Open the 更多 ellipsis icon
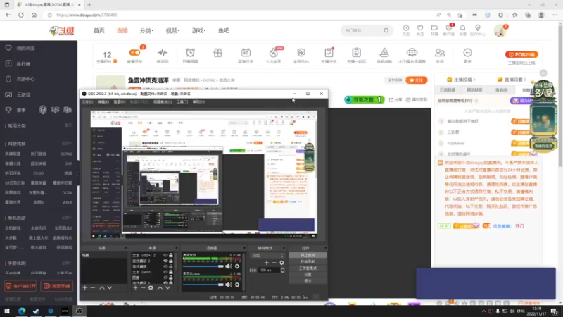The width and height of the screenshot is (563, 317). point(467,52)
